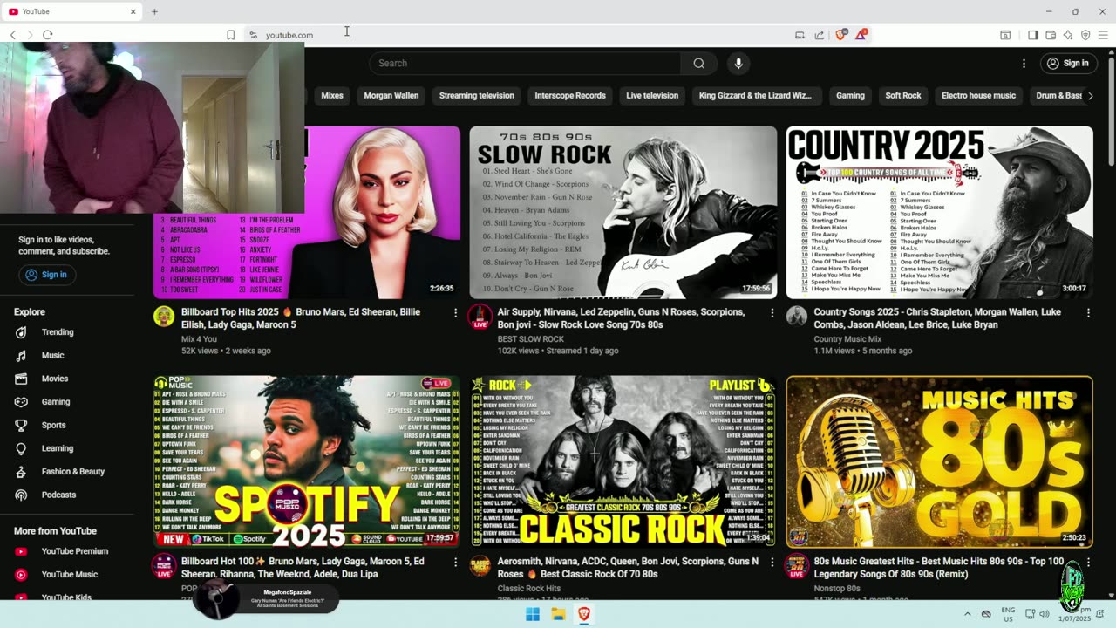1116x628 pixels.
Task: Open Sports in the Explore sidebar
Action: tap(53, 425)
